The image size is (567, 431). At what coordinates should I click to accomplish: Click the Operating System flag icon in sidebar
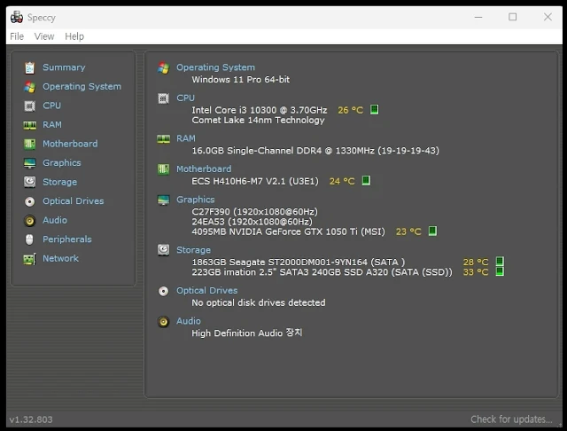click(29, 87)
